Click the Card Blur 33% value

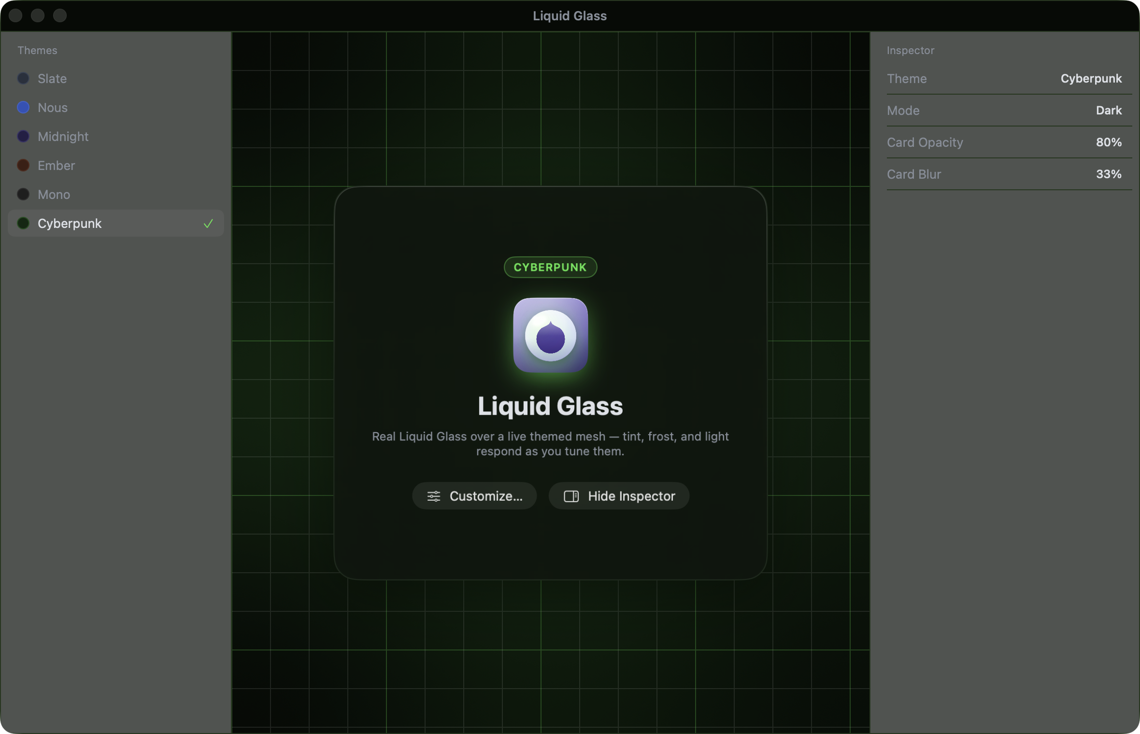click(1109, 174)
